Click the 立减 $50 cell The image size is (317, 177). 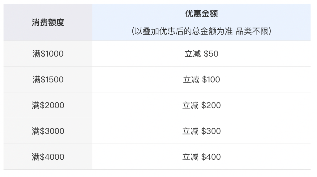click(x=201, y=54)
